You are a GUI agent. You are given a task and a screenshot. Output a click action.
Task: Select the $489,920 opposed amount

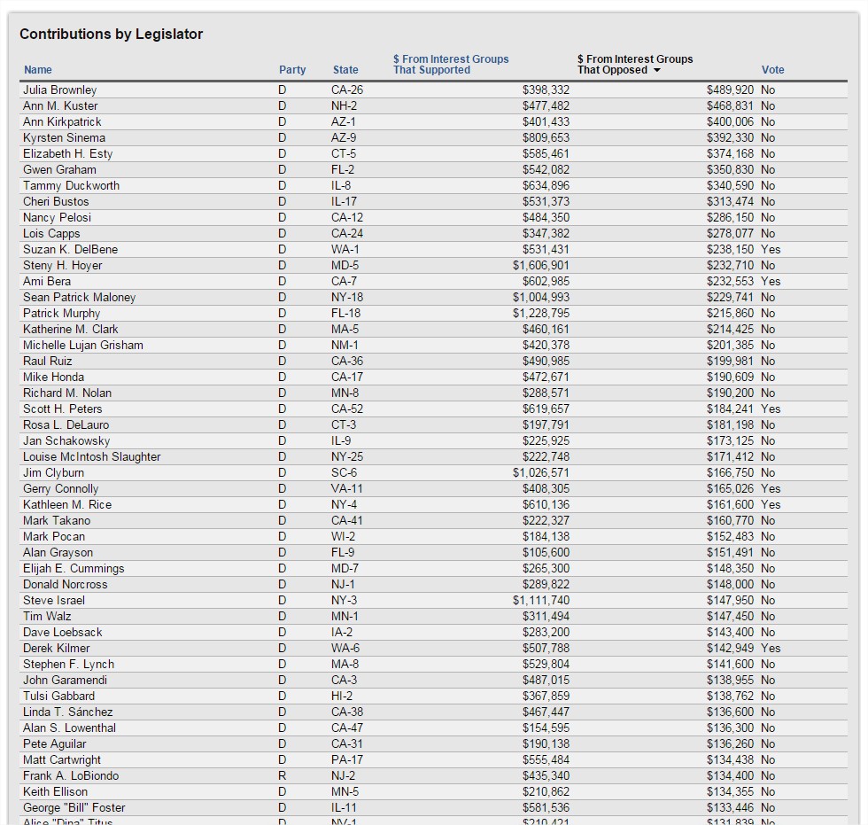coord(730,90)
